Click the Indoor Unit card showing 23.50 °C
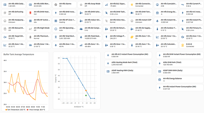 (x=90, y=21)
